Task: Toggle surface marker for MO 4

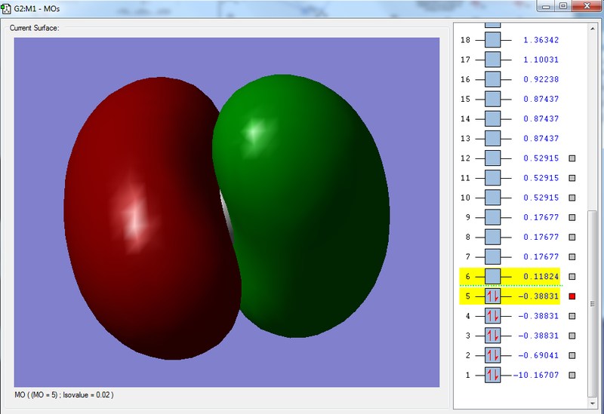Action: click(x=572, y=316)
